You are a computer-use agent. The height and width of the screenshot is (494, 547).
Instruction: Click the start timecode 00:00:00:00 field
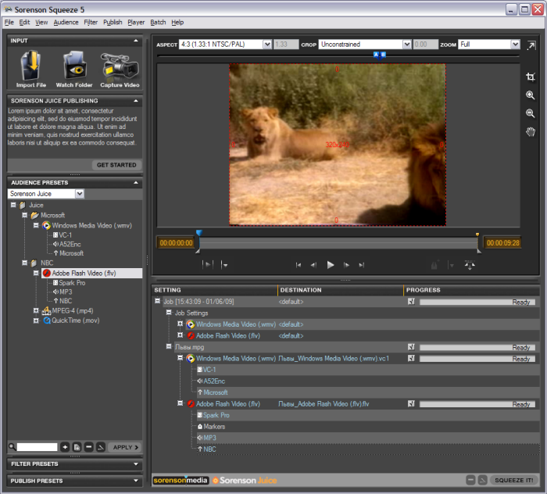176,243
